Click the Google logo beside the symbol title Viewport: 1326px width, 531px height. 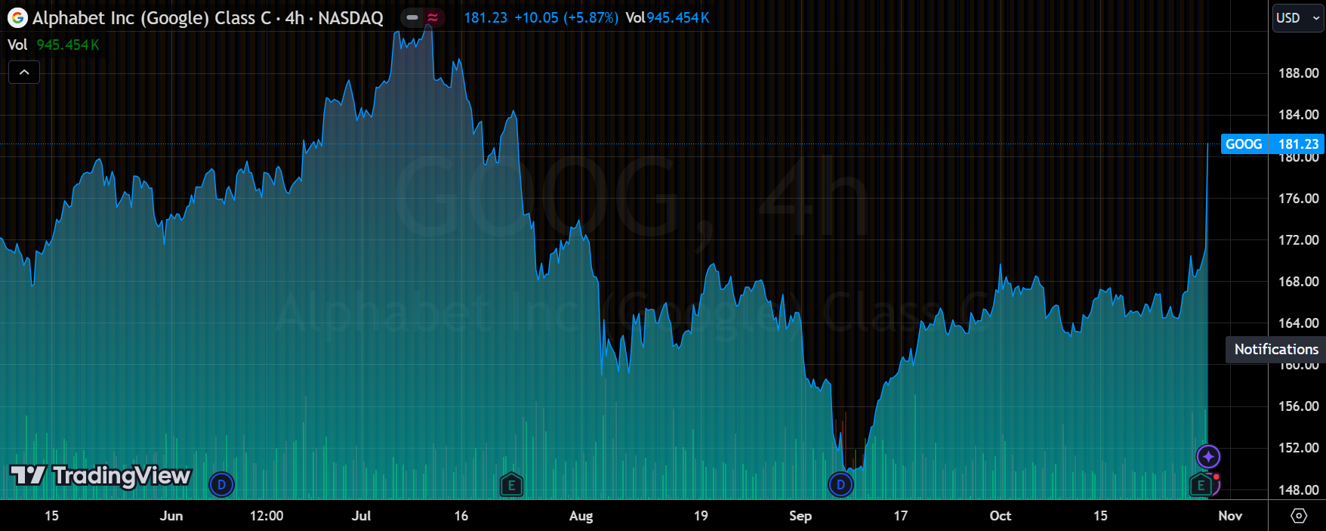point(17,17)
